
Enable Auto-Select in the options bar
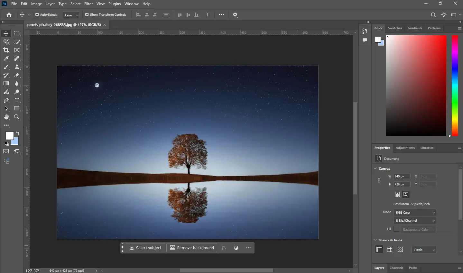coord(37,14)
